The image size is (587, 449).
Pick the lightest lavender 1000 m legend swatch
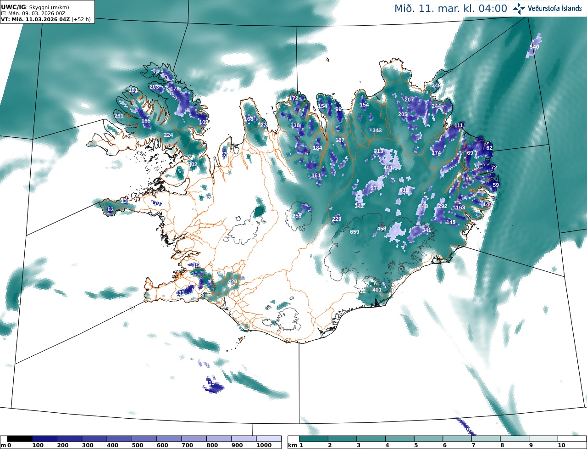pos(268,439)
